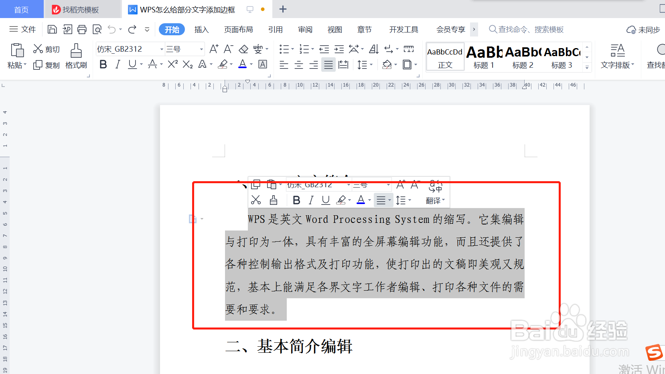Add character border icon in ribbon

tap(263, 64)
